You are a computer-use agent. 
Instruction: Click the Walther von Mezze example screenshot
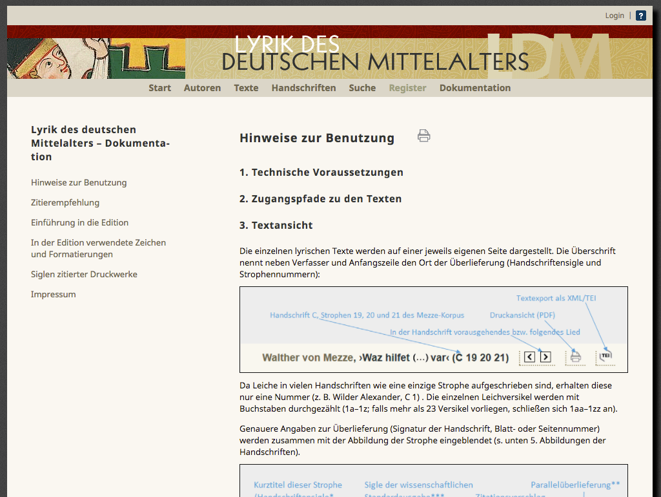(433, 330)
